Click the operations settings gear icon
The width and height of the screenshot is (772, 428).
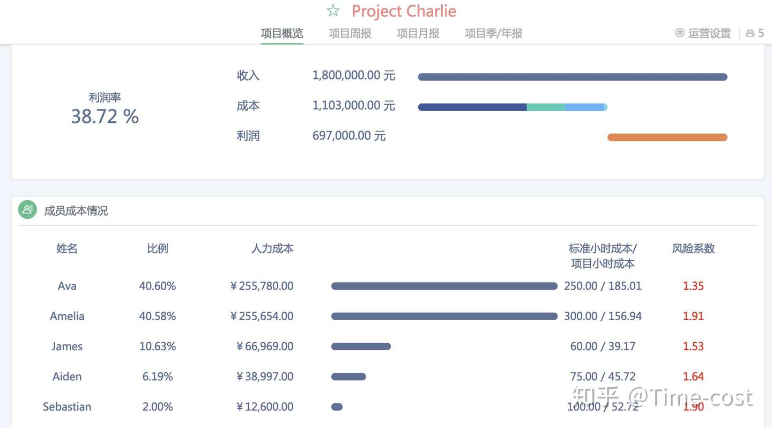tap(680, 33)
